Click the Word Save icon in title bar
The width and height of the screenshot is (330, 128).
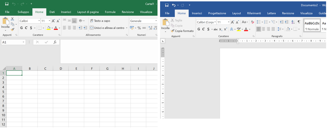point(167,5)
